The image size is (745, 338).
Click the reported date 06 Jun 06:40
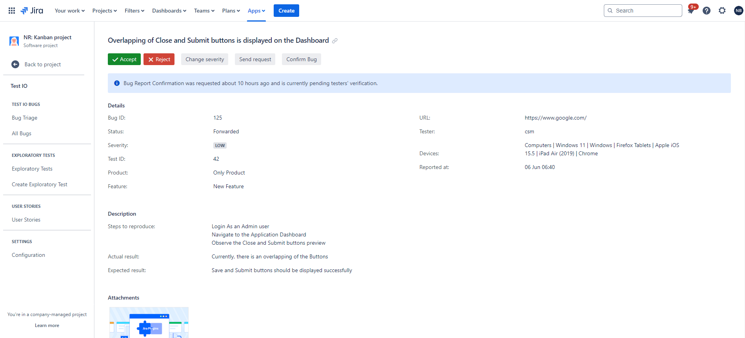point(540,167)
